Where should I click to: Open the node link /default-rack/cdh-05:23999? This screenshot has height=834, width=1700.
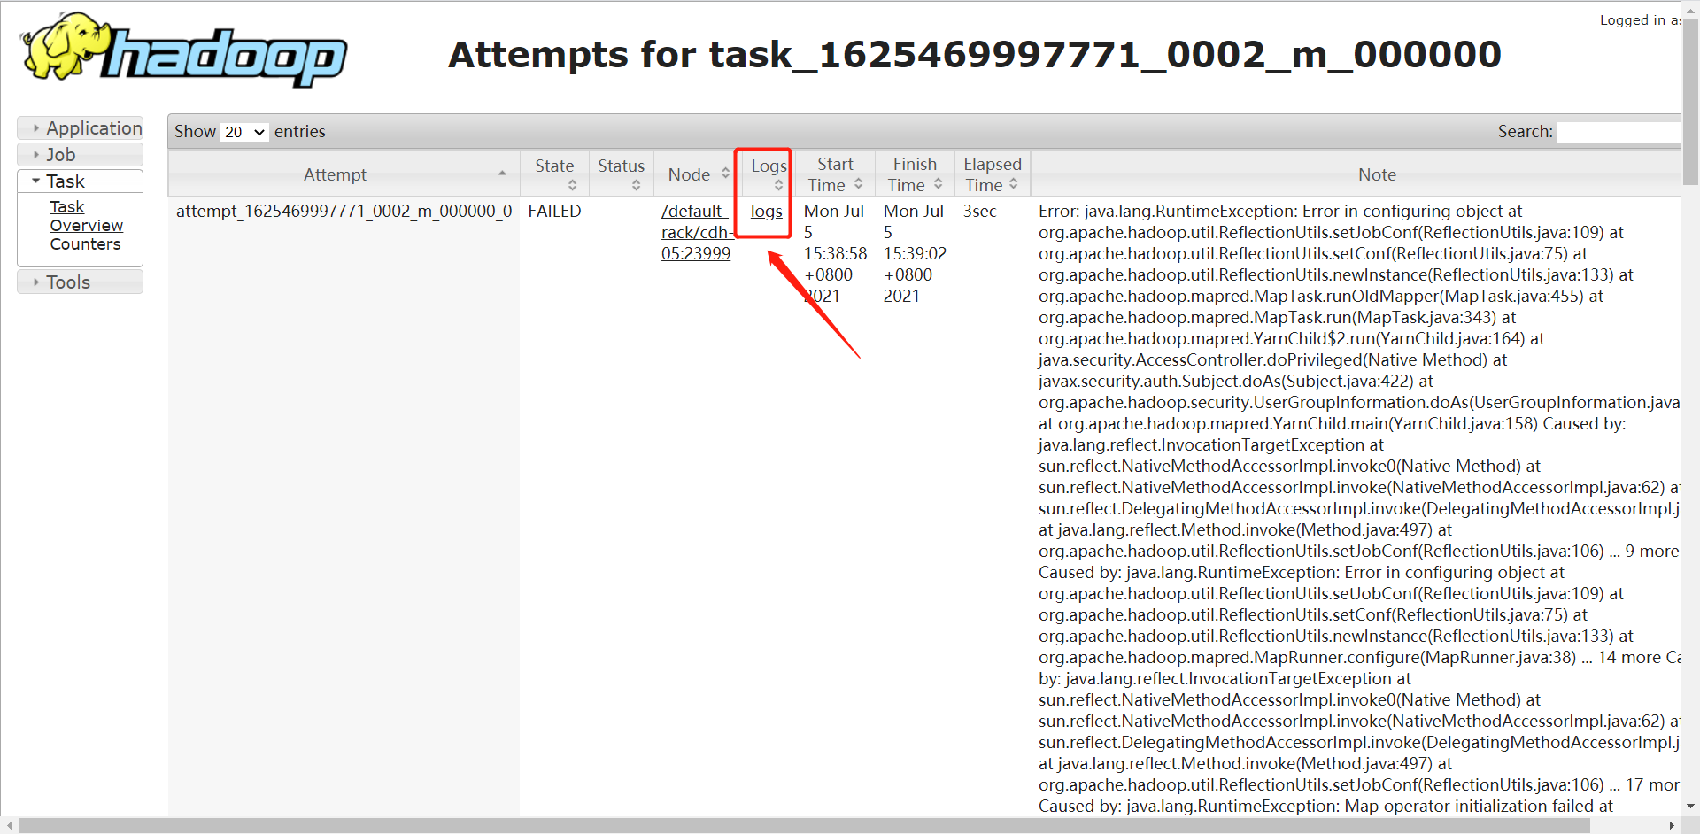coord(696,232)
